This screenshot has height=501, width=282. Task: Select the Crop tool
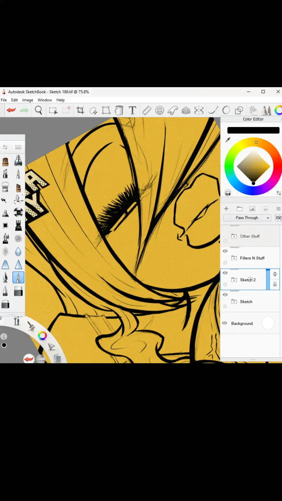(80, 110)
